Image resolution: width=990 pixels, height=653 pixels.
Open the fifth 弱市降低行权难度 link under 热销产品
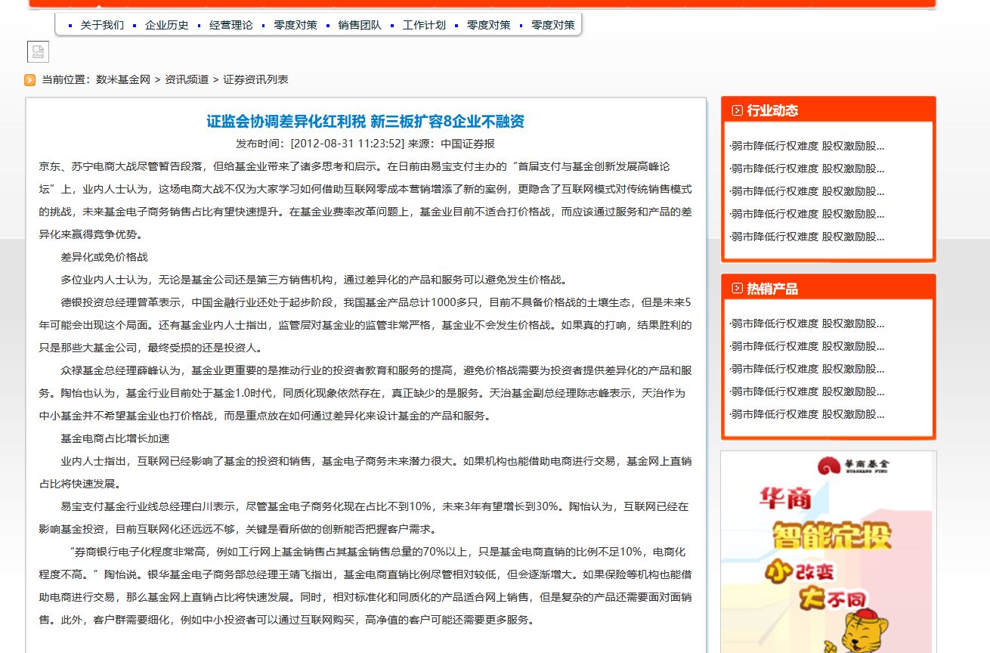(x=806, y=414)
